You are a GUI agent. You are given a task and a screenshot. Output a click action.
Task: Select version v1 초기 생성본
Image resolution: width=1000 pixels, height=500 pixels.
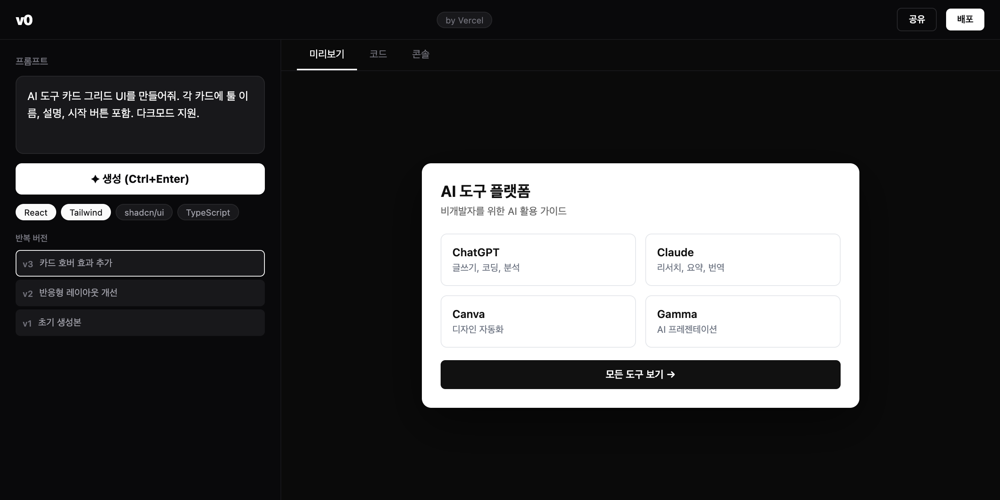tap(140, 323)
